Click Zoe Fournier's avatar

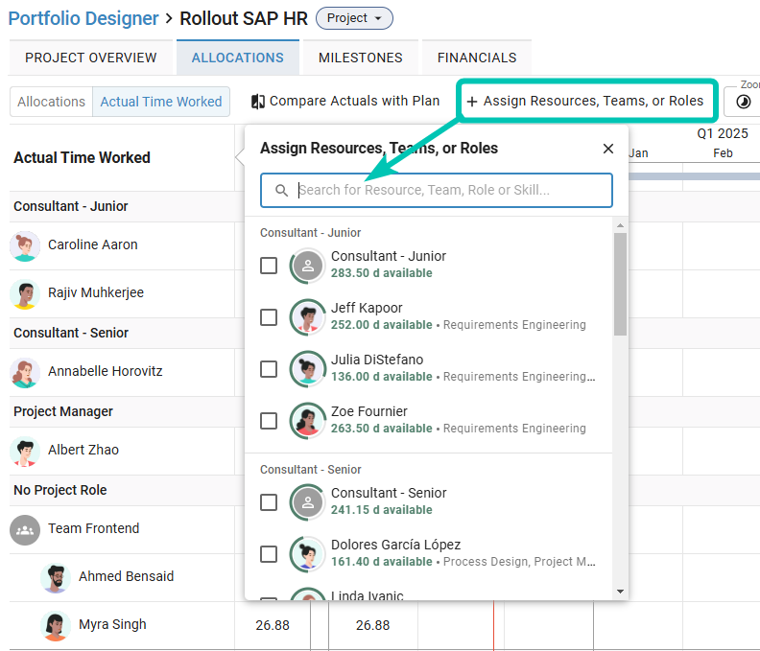[x=308, y=422]
